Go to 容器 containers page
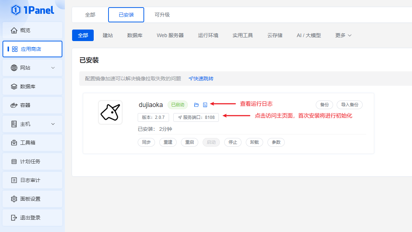 tap(32, 105)
